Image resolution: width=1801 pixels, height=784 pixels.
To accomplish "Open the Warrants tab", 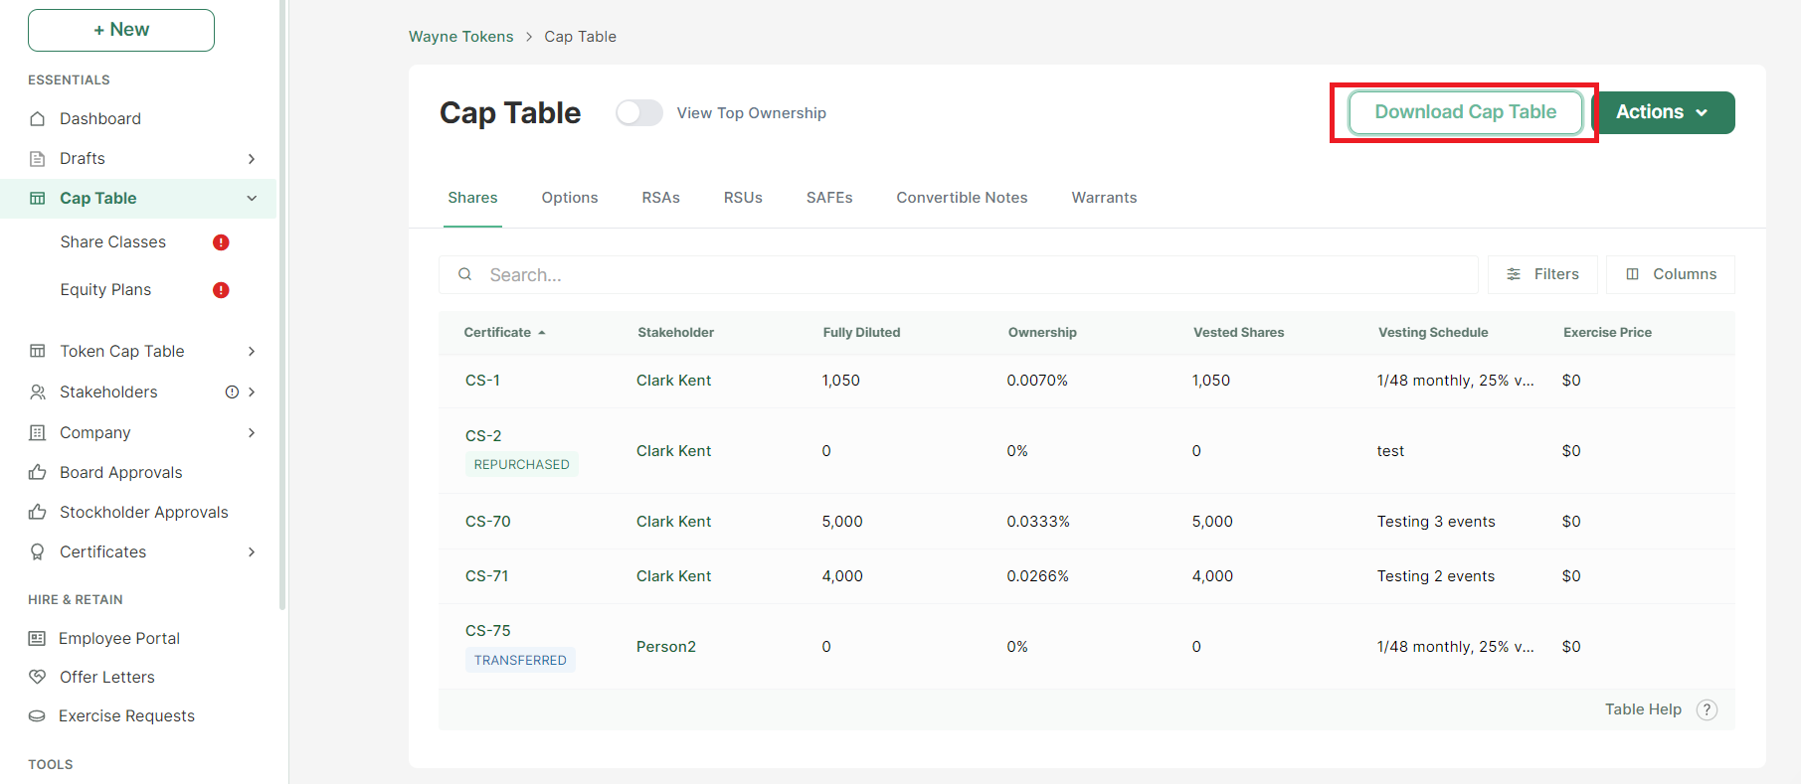I will pos(1104,198).
